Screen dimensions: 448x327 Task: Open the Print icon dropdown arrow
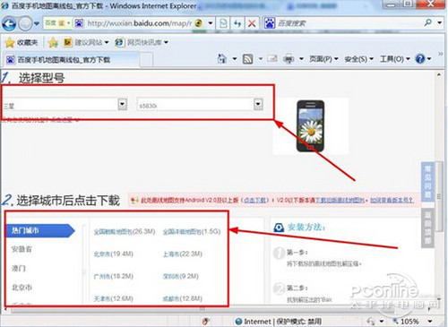click(301, 59)
